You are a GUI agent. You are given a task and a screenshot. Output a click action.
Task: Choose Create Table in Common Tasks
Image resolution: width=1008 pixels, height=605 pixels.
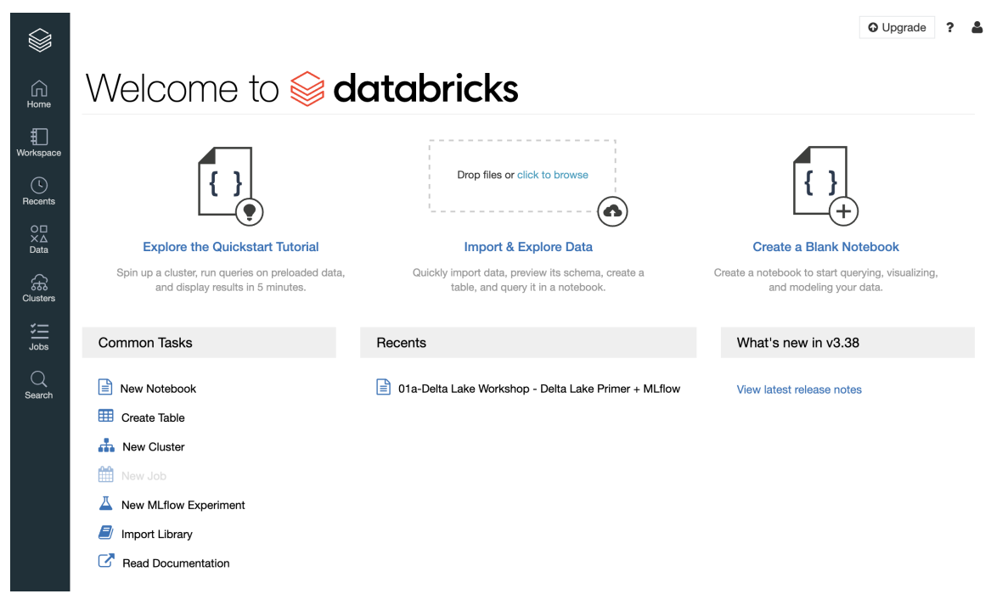[x=153, y=417]
